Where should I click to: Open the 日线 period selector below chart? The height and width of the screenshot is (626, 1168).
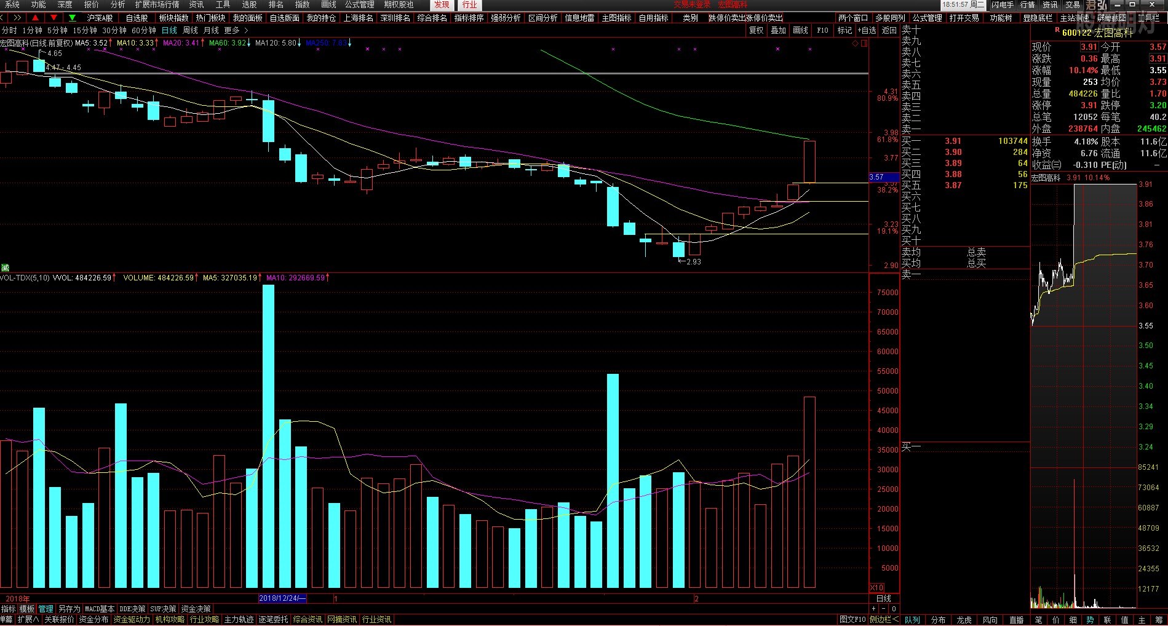(x=883, y=599)
